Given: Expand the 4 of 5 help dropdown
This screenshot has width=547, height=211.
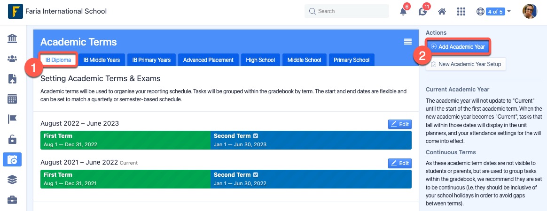Looking at the screenshot, I should 493,12.
